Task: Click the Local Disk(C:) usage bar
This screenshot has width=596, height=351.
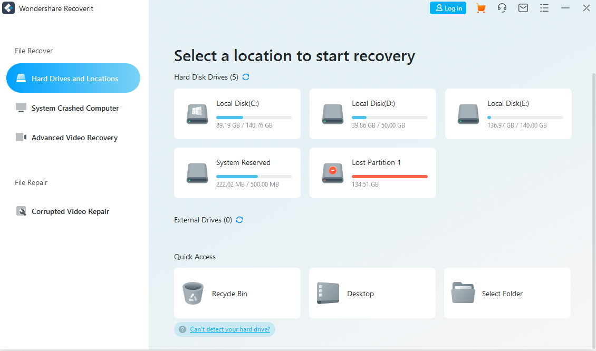Action: coord(254,118)
